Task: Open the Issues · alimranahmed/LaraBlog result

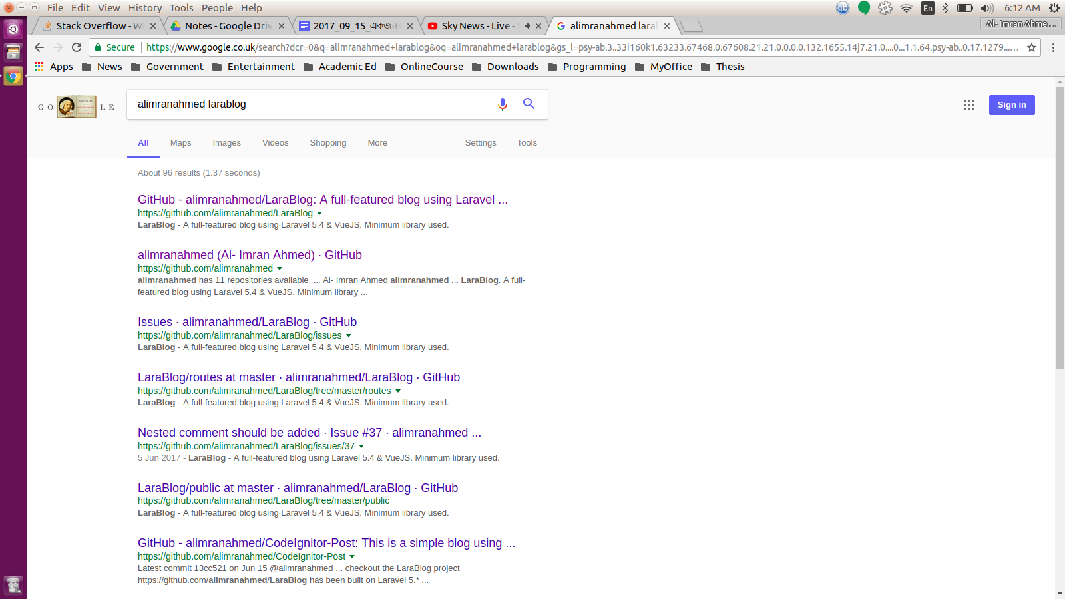Action: [247, 322]
